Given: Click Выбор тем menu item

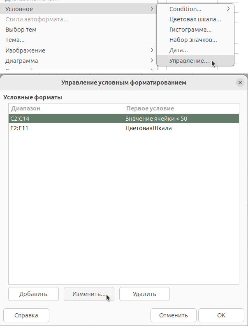Looking at the screenshot, I should (79, 30).
